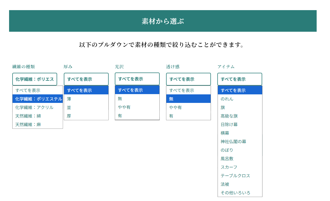Choose スカーフ item option
This screenshot has height=201, width=330.
click(x=240, y=167)
